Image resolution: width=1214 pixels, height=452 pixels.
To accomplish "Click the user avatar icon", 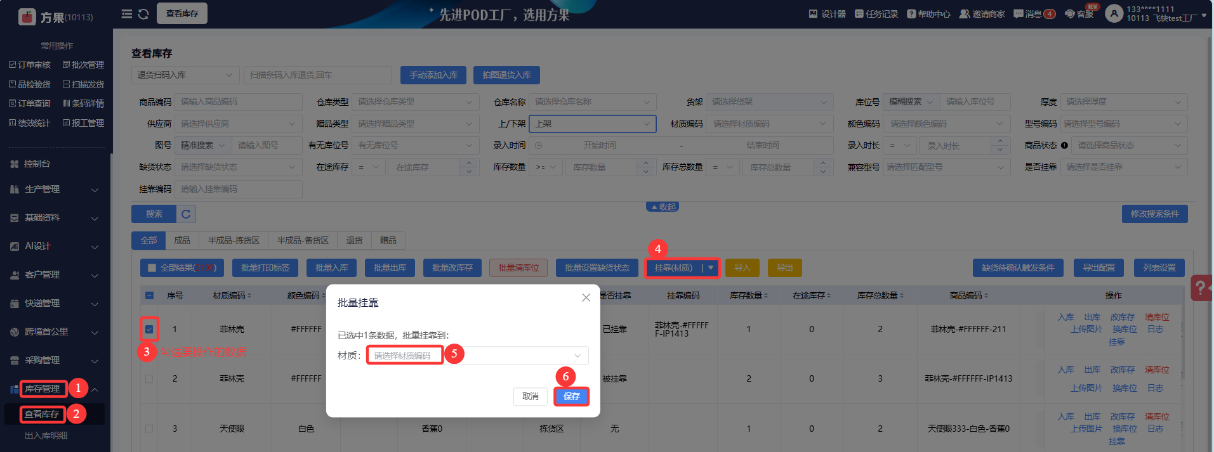I will click(1114, 14).
